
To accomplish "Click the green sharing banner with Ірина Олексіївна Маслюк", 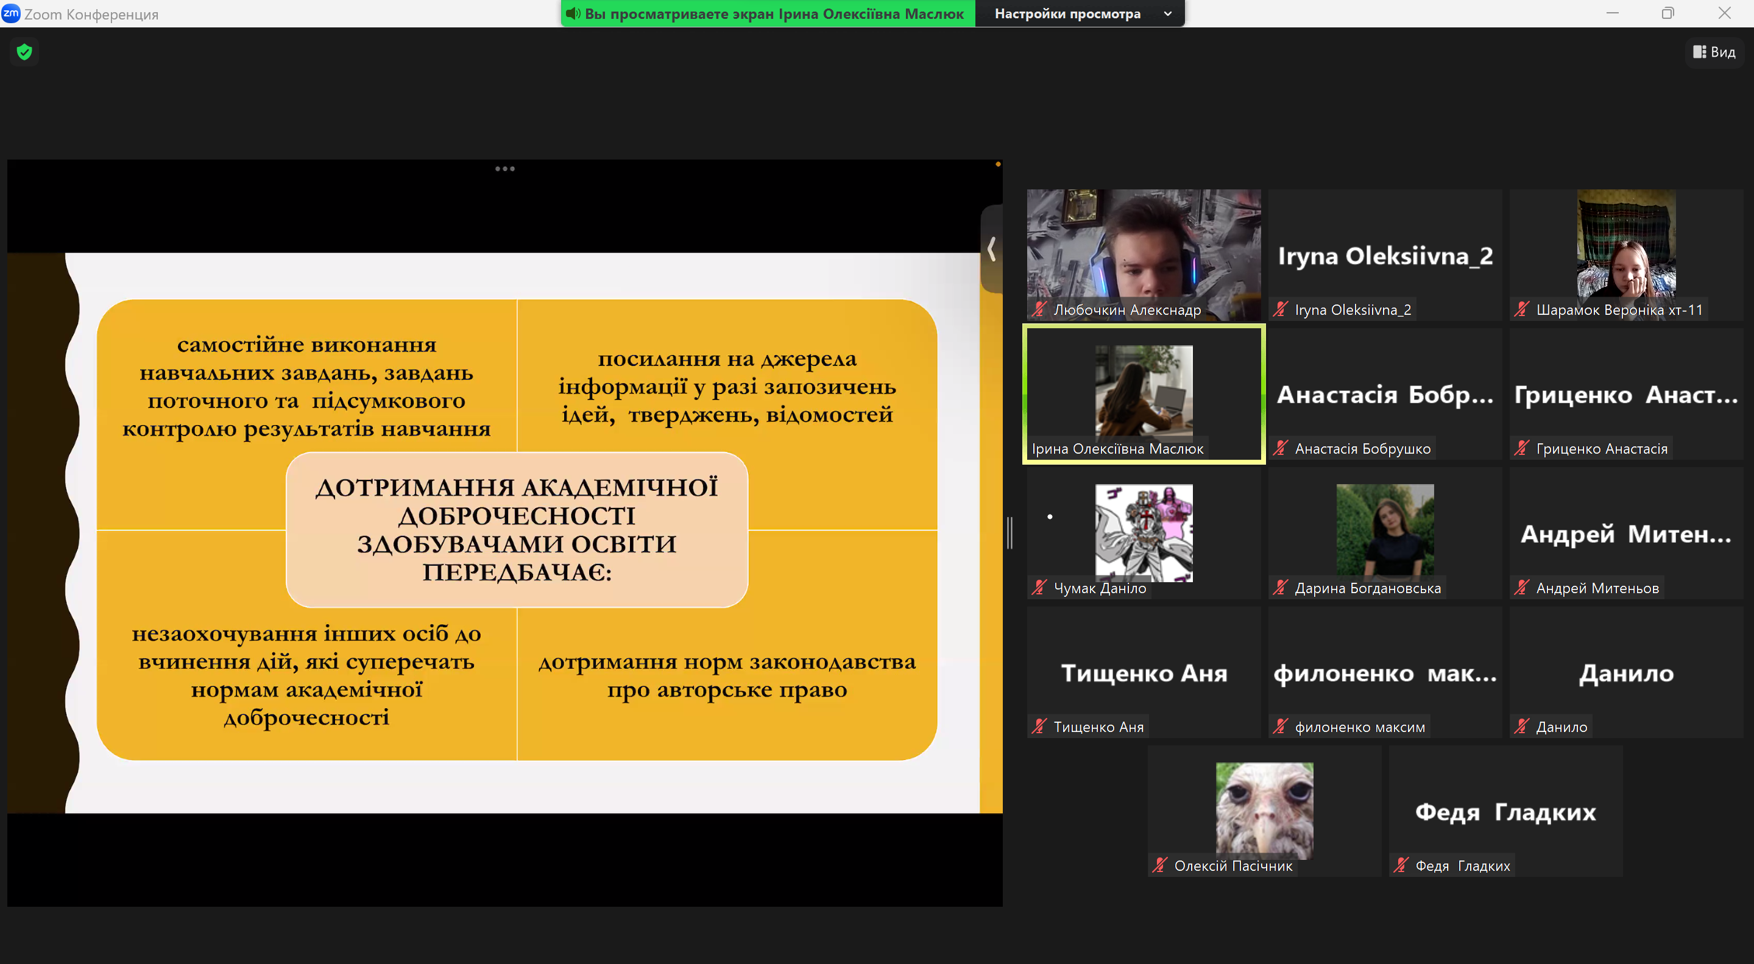I will pos(768,13).
